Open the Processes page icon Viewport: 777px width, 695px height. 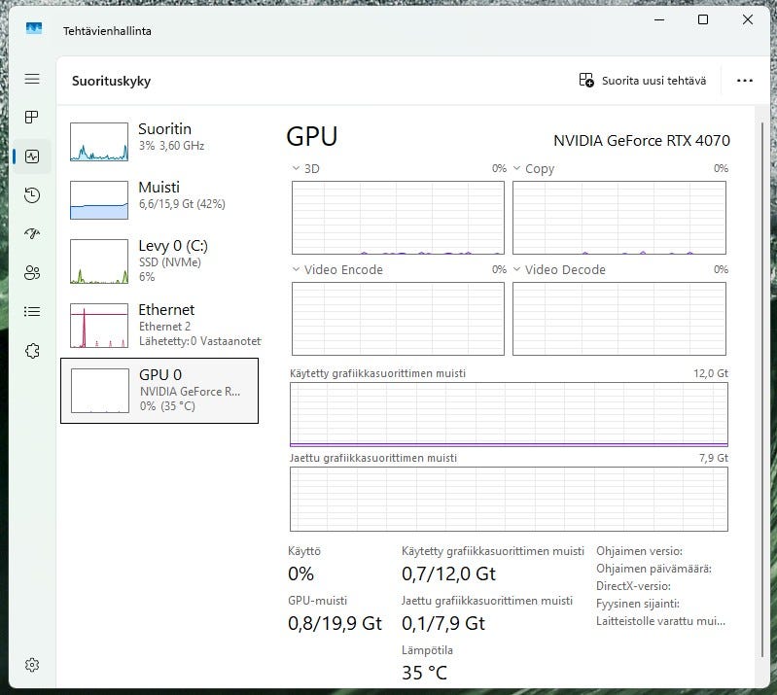32,118
